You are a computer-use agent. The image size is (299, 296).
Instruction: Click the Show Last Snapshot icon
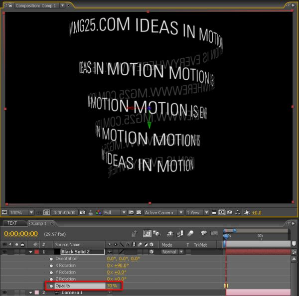pos(91,213)
